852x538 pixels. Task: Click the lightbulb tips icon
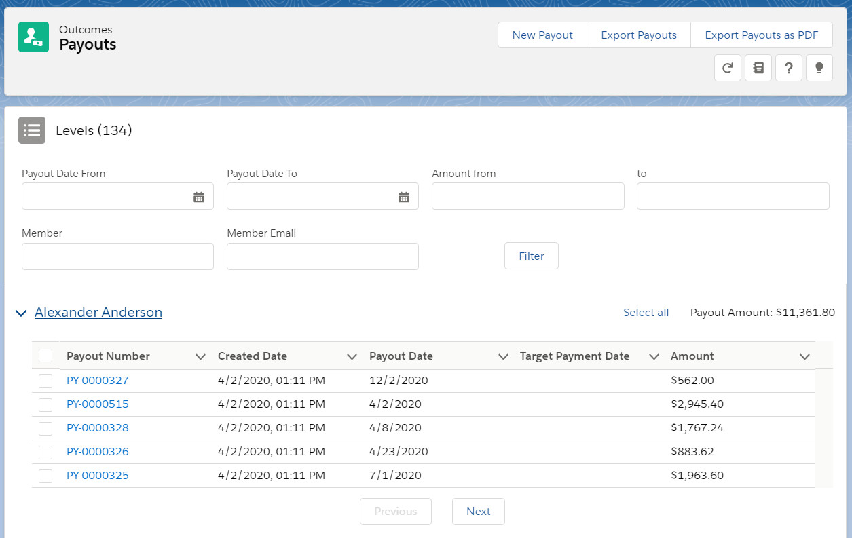click(x=819, y=68)
